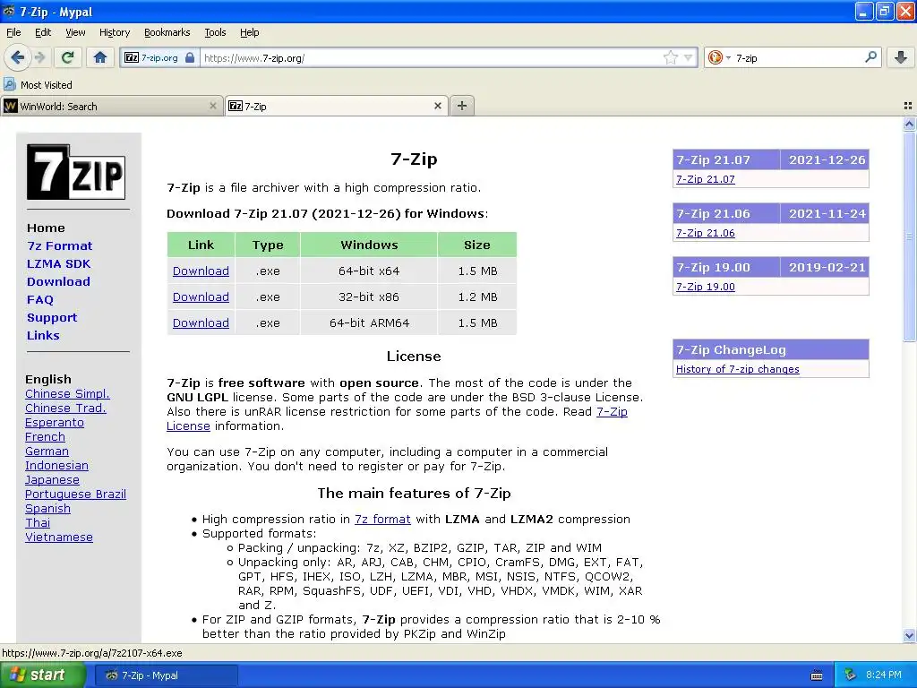Switch language to Chinese Trad.
917x688 pixels.
(x=65, y=408)
